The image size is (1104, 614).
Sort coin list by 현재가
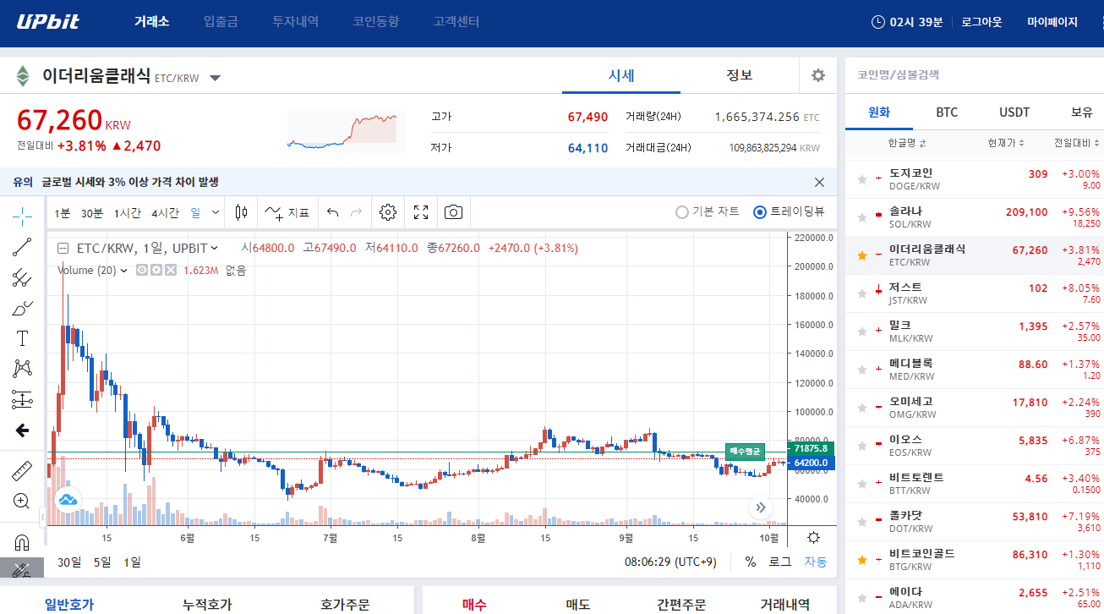(1006, 143)
